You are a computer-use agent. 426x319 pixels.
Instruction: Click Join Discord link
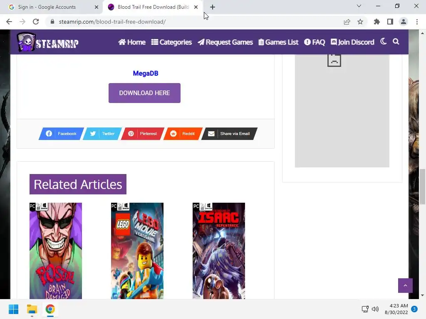point(352,42)
